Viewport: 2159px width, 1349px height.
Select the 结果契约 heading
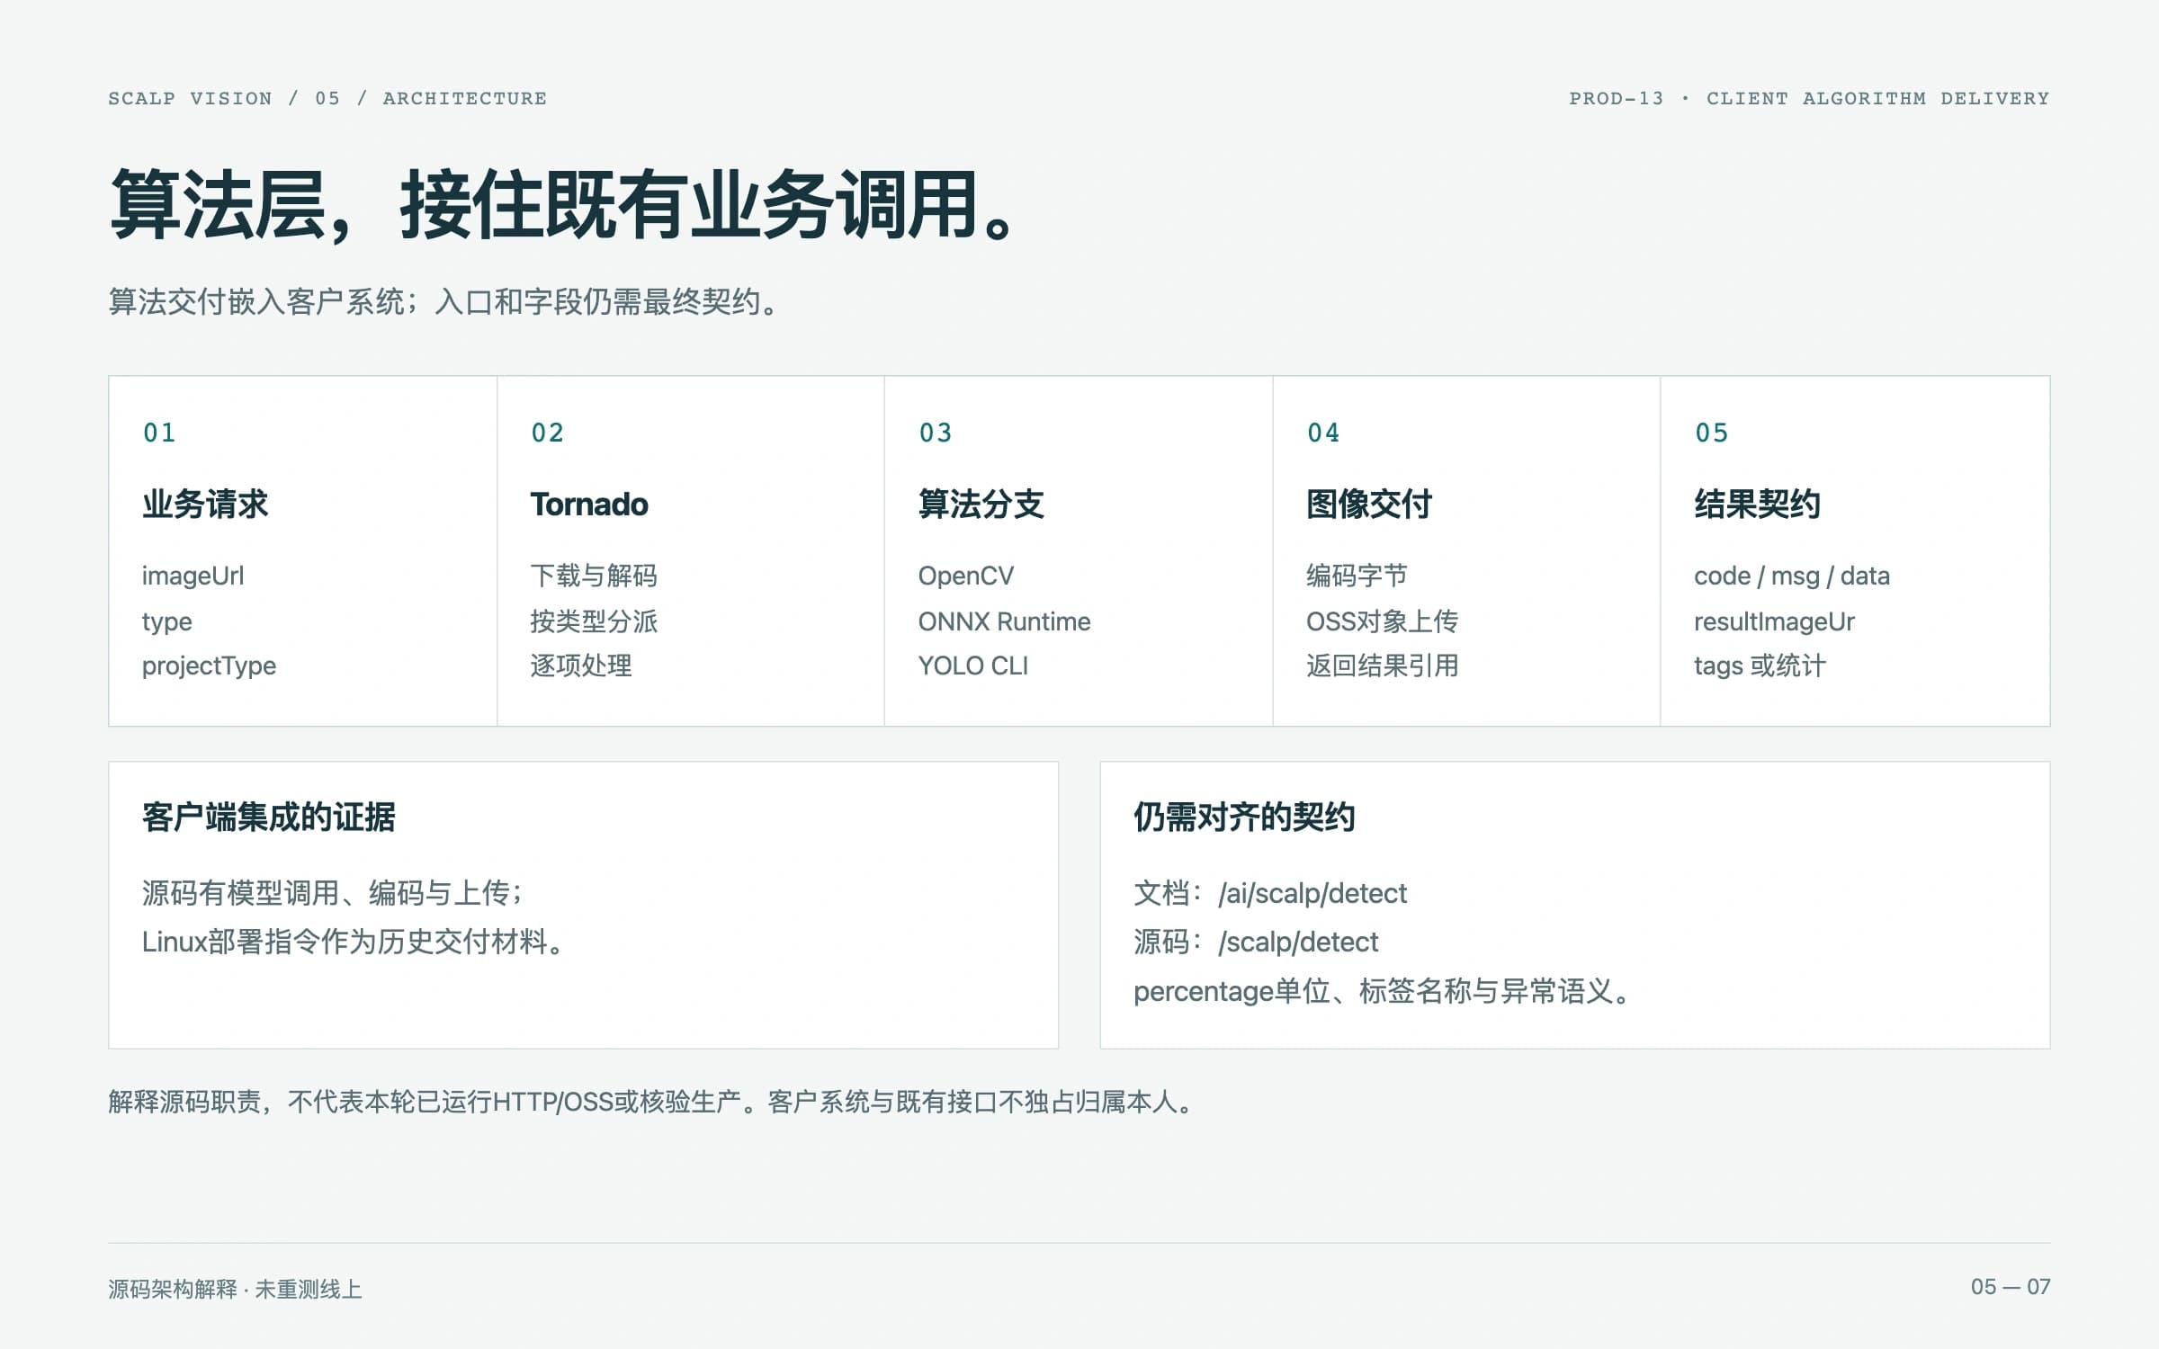tap(1758, 504)
